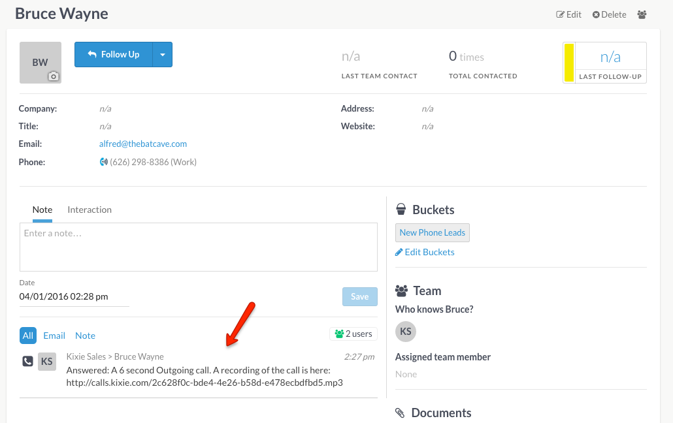
Task: Click the Address n/a value
Action: 427,108
